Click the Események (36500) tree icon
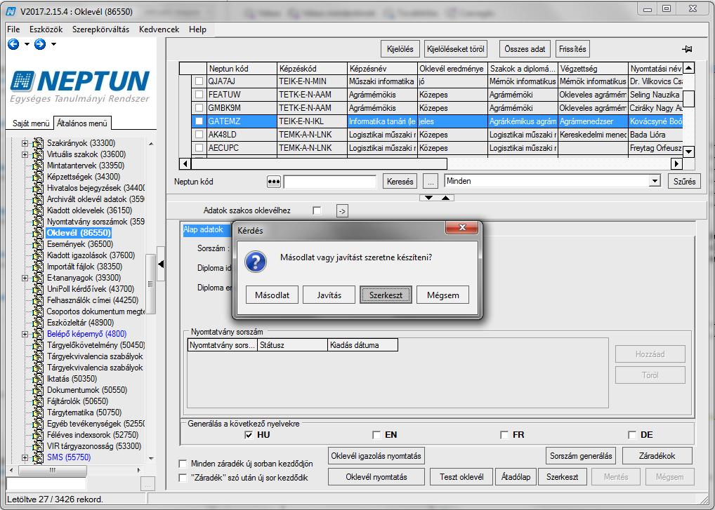Screen dimensions: 715x510 (38, 245)
